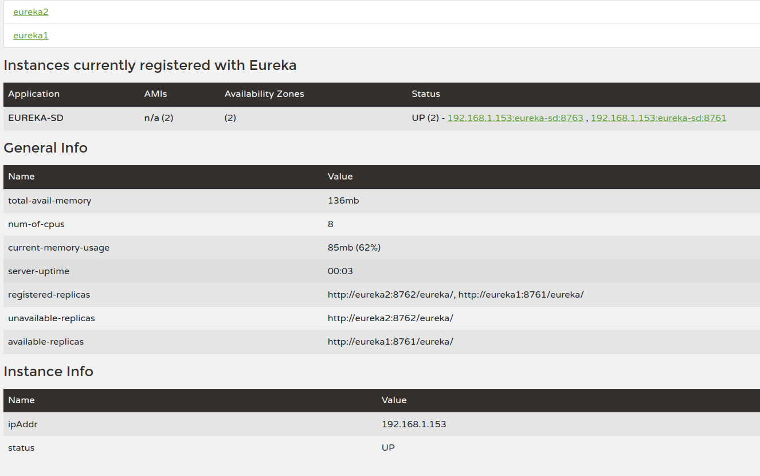Image resolution: width=760 pixels, height=476 pixels.
Task: Click the General Info heading
Action: click(x=45, y=148)
